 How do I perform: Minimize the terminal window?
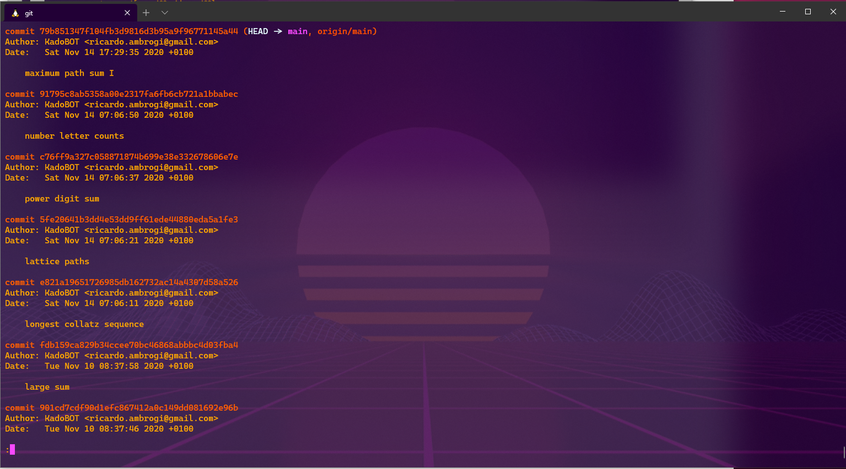782,12
